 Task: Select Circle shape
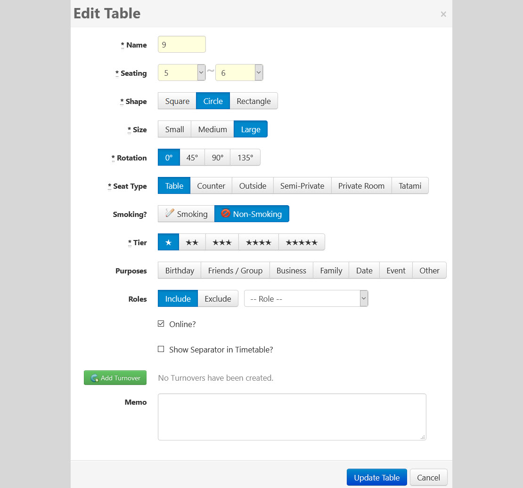tap(213, 101)
